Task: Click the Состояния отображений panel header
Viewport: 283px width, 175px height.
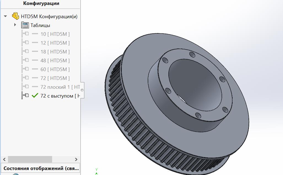Action: (41, 168)
